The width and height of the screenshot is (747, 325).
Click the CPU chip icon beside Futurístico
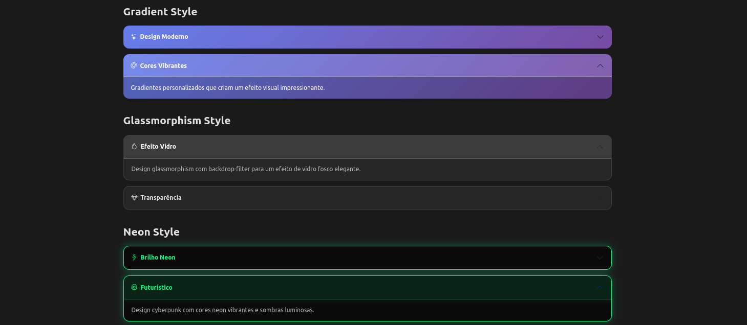pyautogui.click(x=134, y=287)
